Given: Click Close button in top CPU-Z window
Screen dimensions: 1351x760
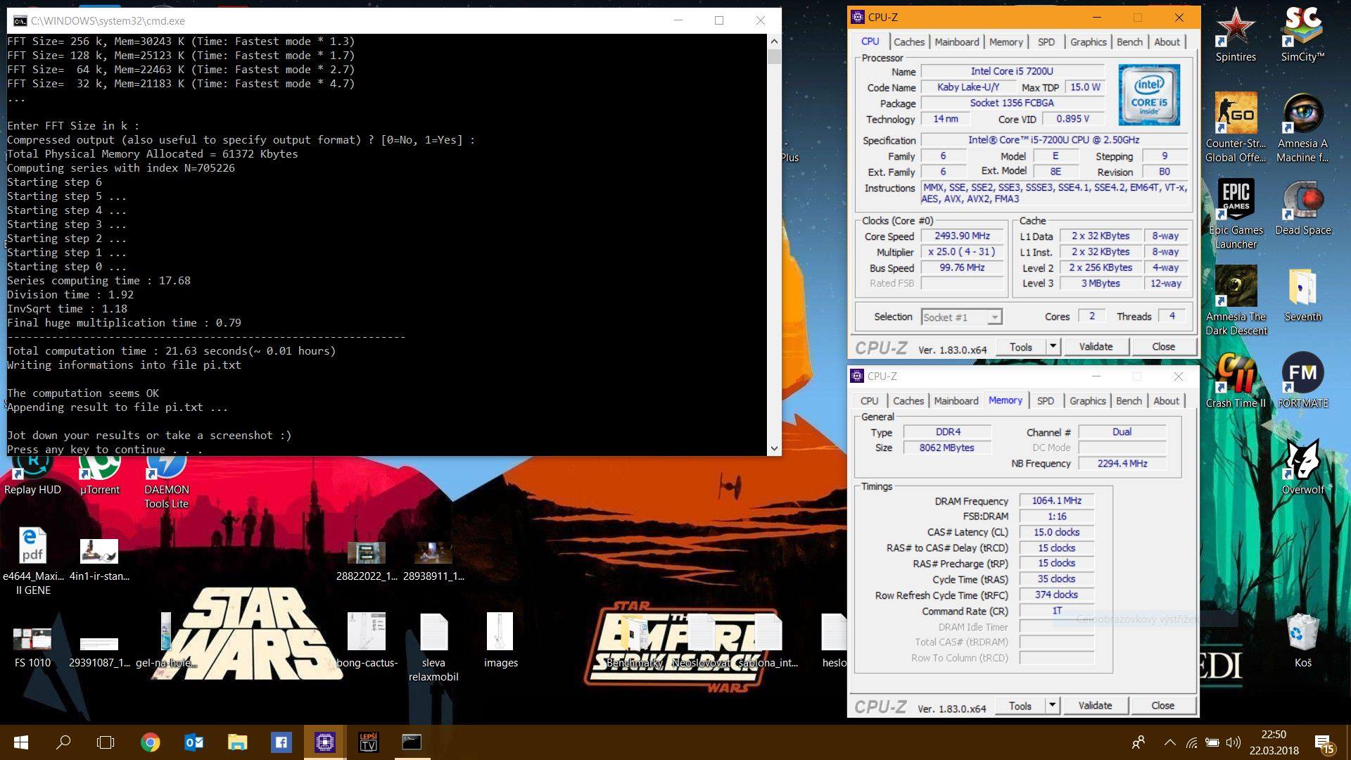Looking at the screenshot, I should point(1163,346).
